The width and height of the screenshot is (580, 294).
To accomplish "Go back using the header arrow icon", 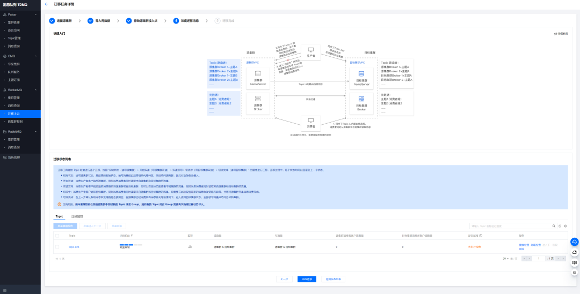I will (46, 4).
